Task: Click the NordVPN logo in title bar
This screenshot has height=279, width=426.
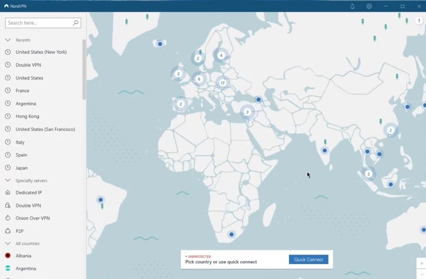Action: coord(6,6)
